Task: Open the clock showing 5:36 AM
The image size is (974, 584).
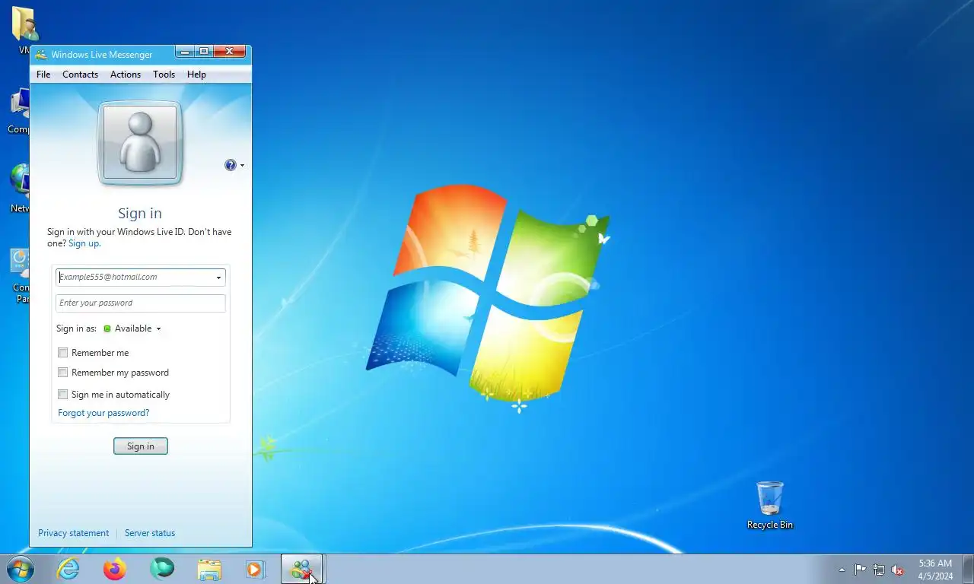Action: pos(935,570)
